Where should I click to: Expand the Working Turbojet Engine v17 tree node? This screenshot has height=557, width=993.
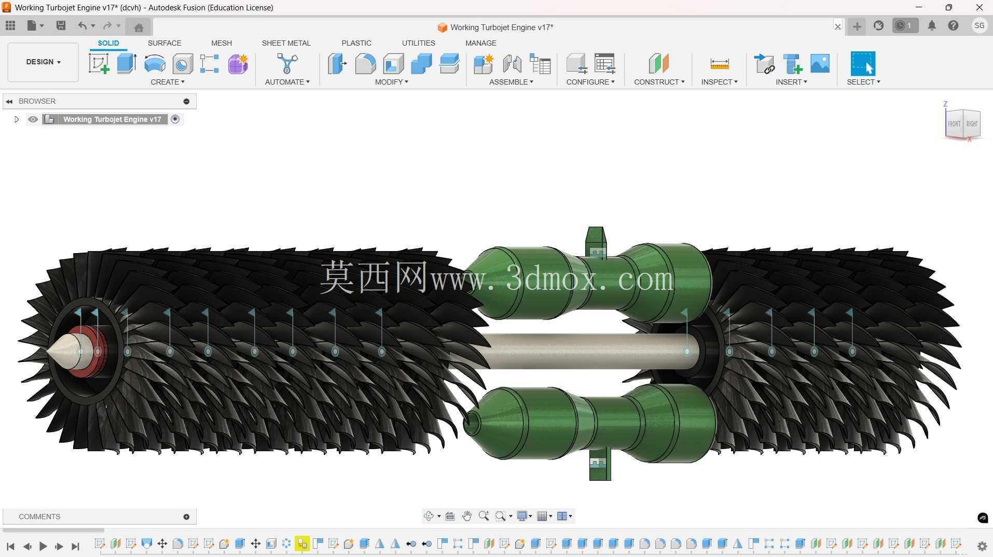click(17, 119)
